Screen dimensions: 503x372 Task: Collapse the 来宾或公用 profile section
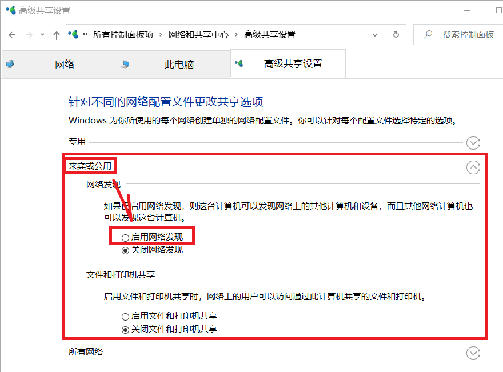tap(473, 167)
